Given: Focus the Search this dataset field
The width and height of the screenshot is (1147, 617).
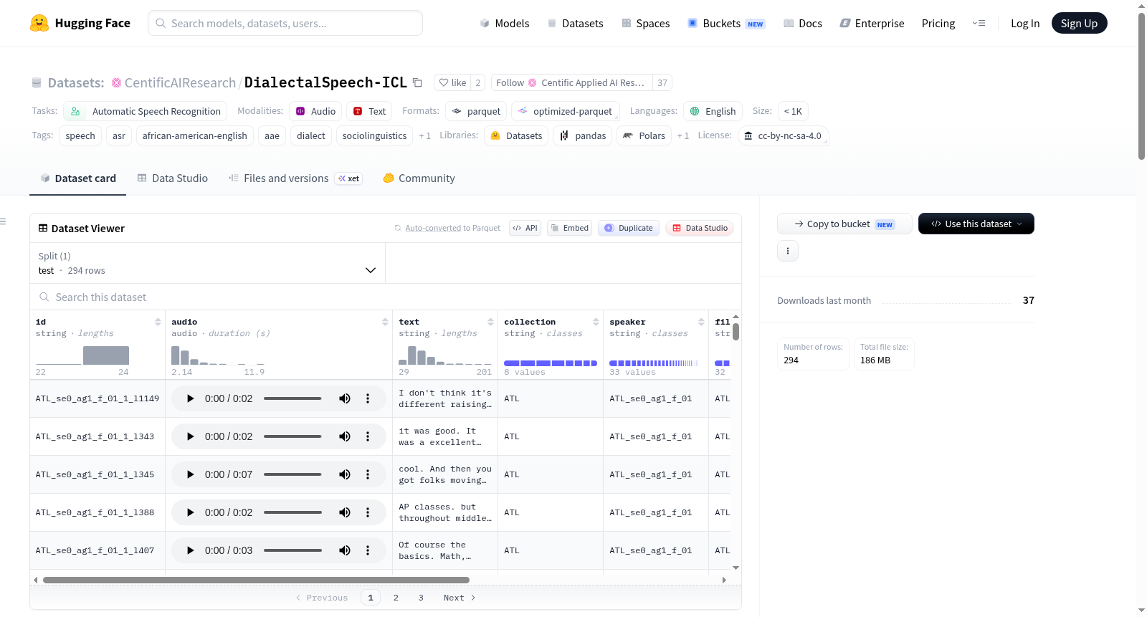Looking at the screenshot, I should click(x=386, y=297).
